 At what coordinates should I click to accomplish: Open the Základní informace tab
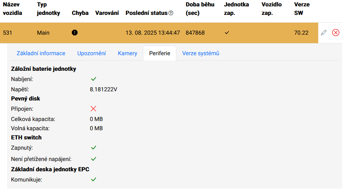coord(41,53)
